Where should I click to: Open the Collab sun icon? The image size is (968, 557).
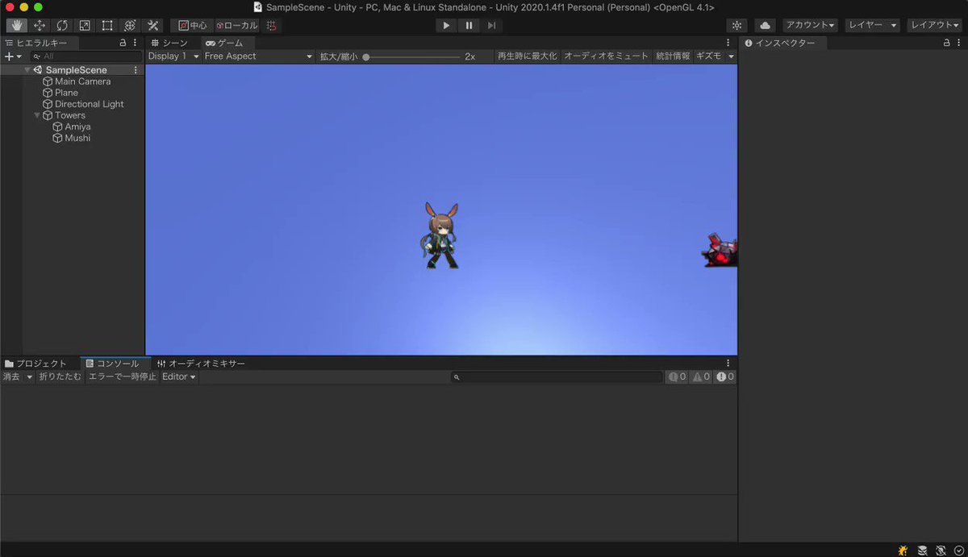pyautogui.click(x=737, y=25)
